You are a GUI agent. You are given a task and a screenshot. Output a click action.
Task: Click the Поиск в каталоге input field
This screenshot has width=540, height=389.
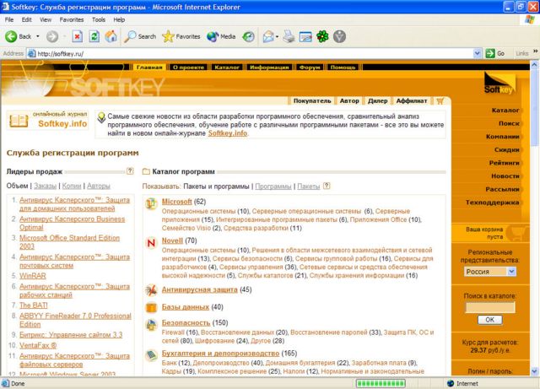click(490, 307)
